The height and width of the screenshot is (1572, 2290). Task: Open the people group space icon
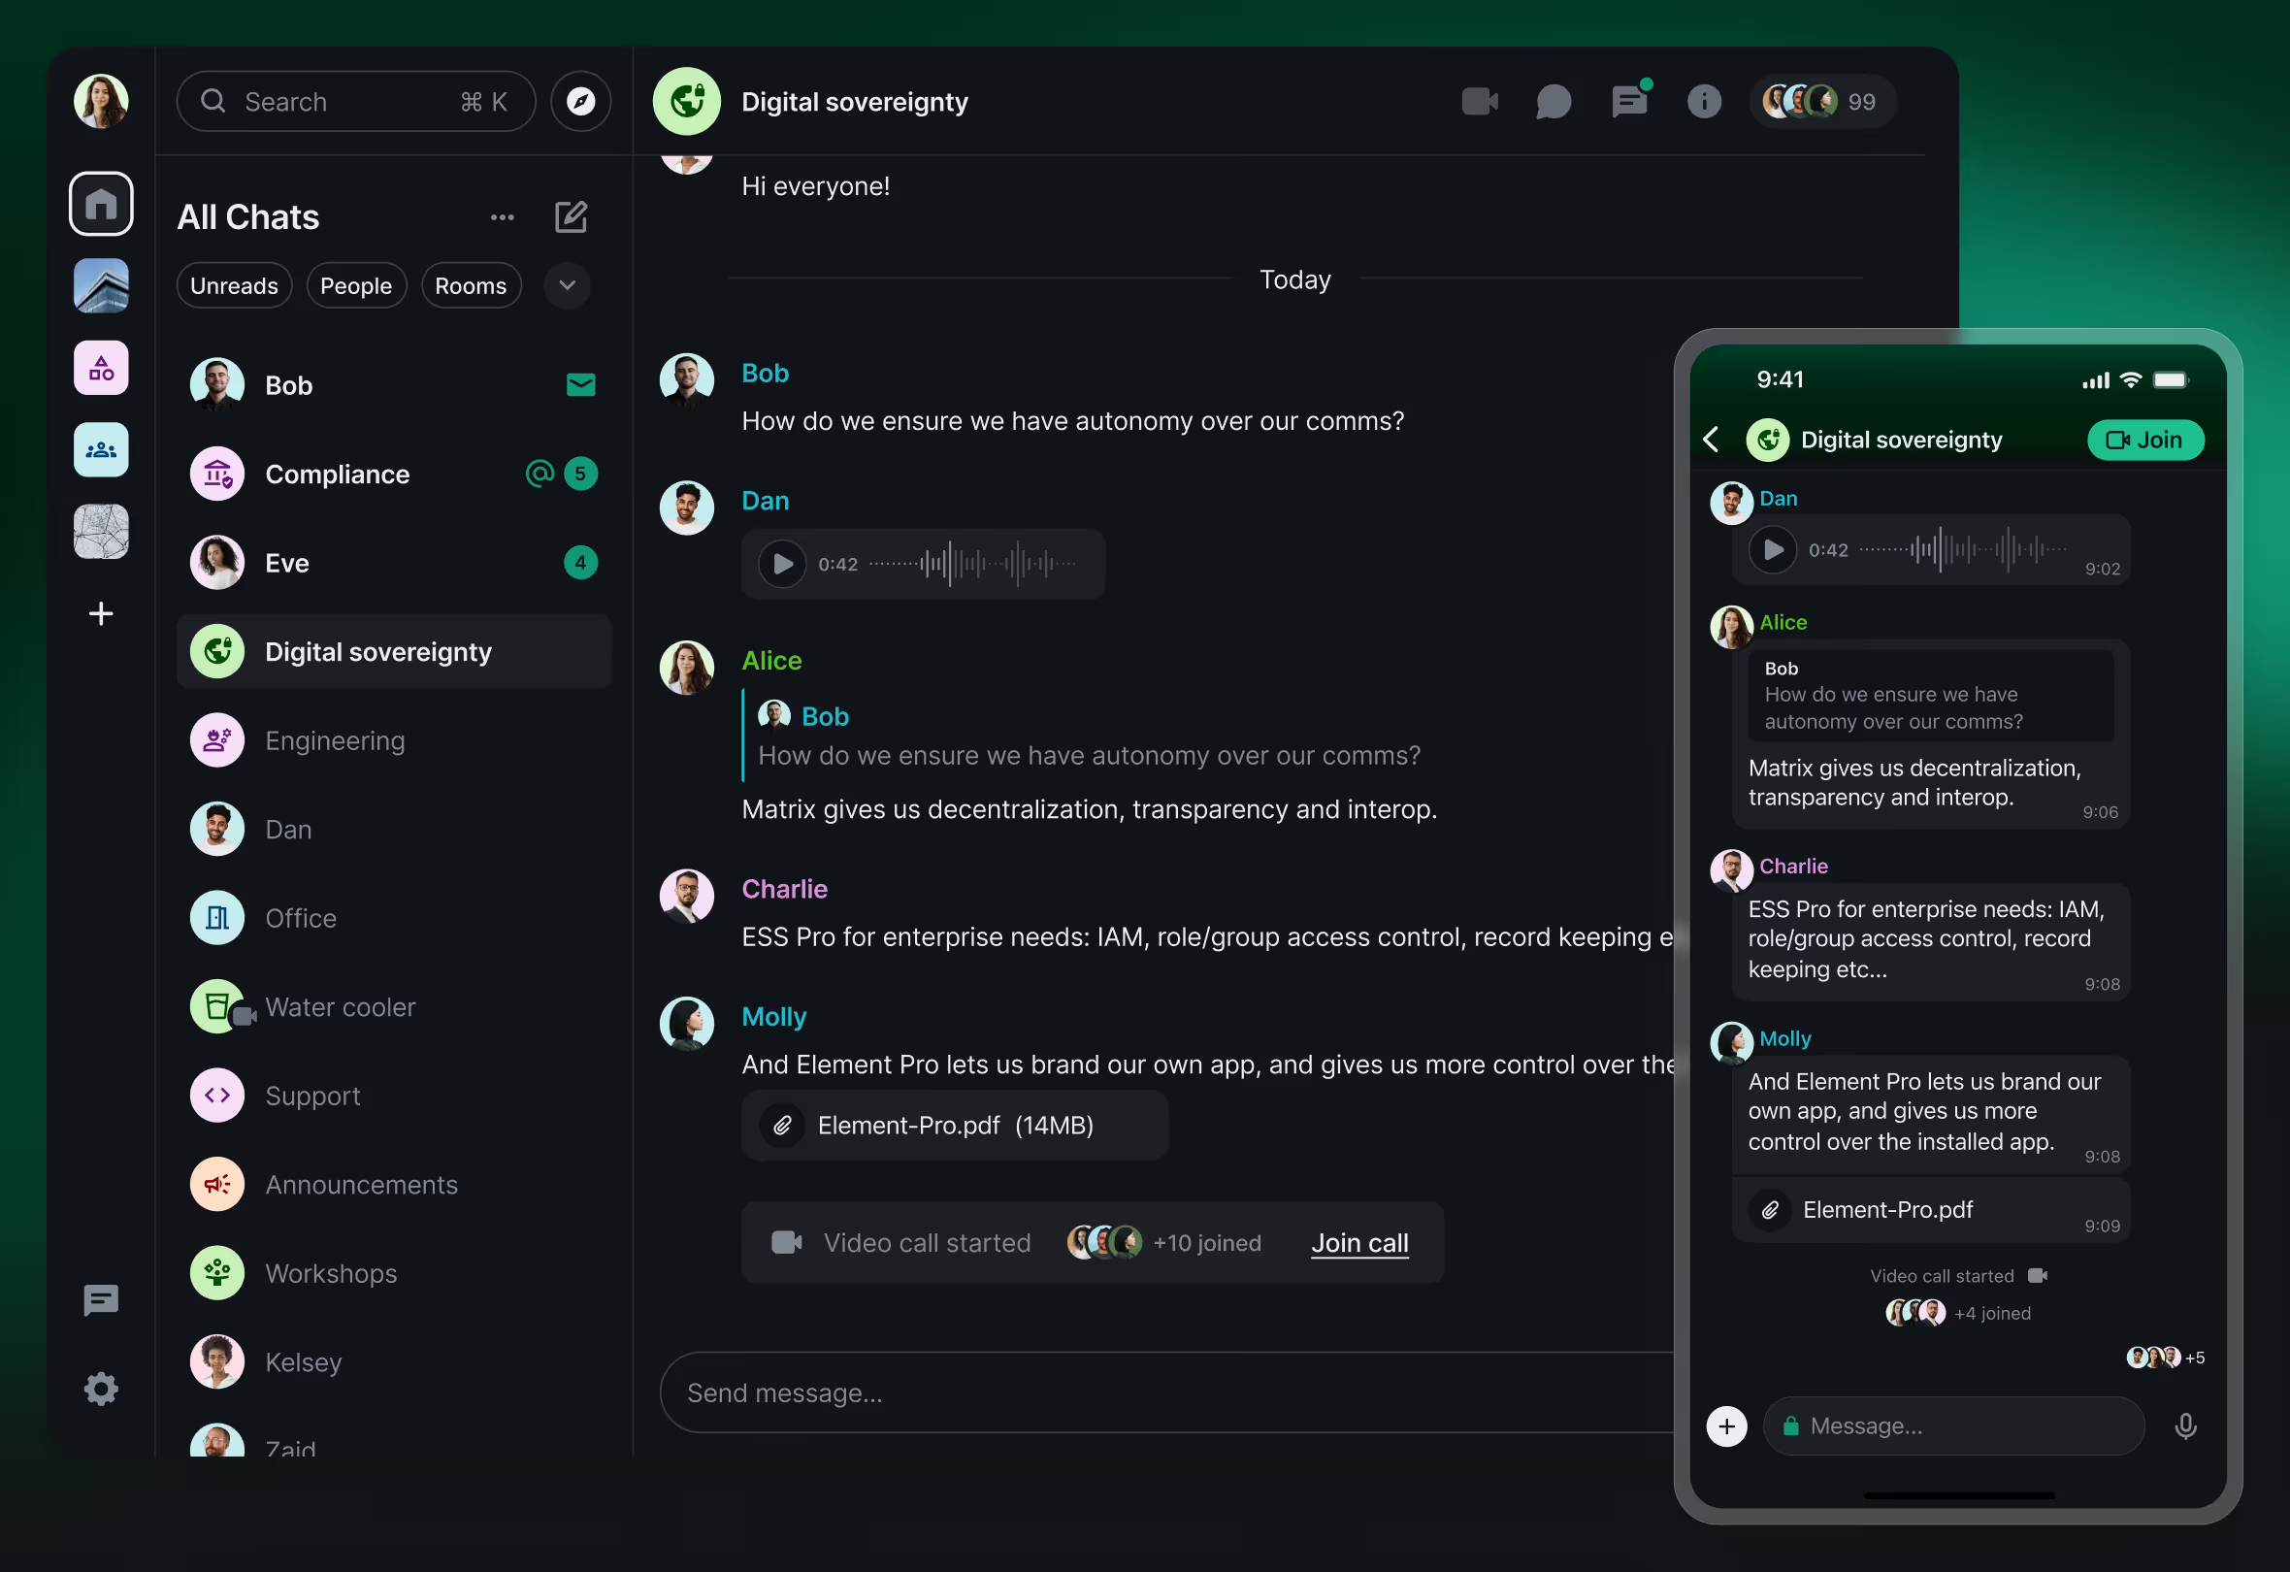coord(102,450)
